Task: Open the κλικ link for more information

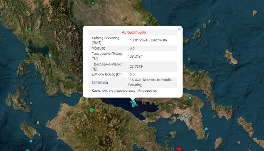Action: 105,91
